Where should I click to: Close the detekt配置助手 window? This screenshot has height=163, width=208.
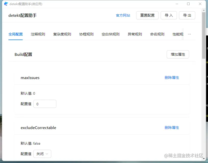coord(200,4)
